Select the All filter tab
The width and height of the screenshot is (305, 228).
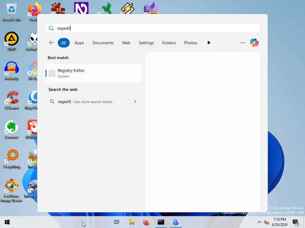(x=64, y=43)
